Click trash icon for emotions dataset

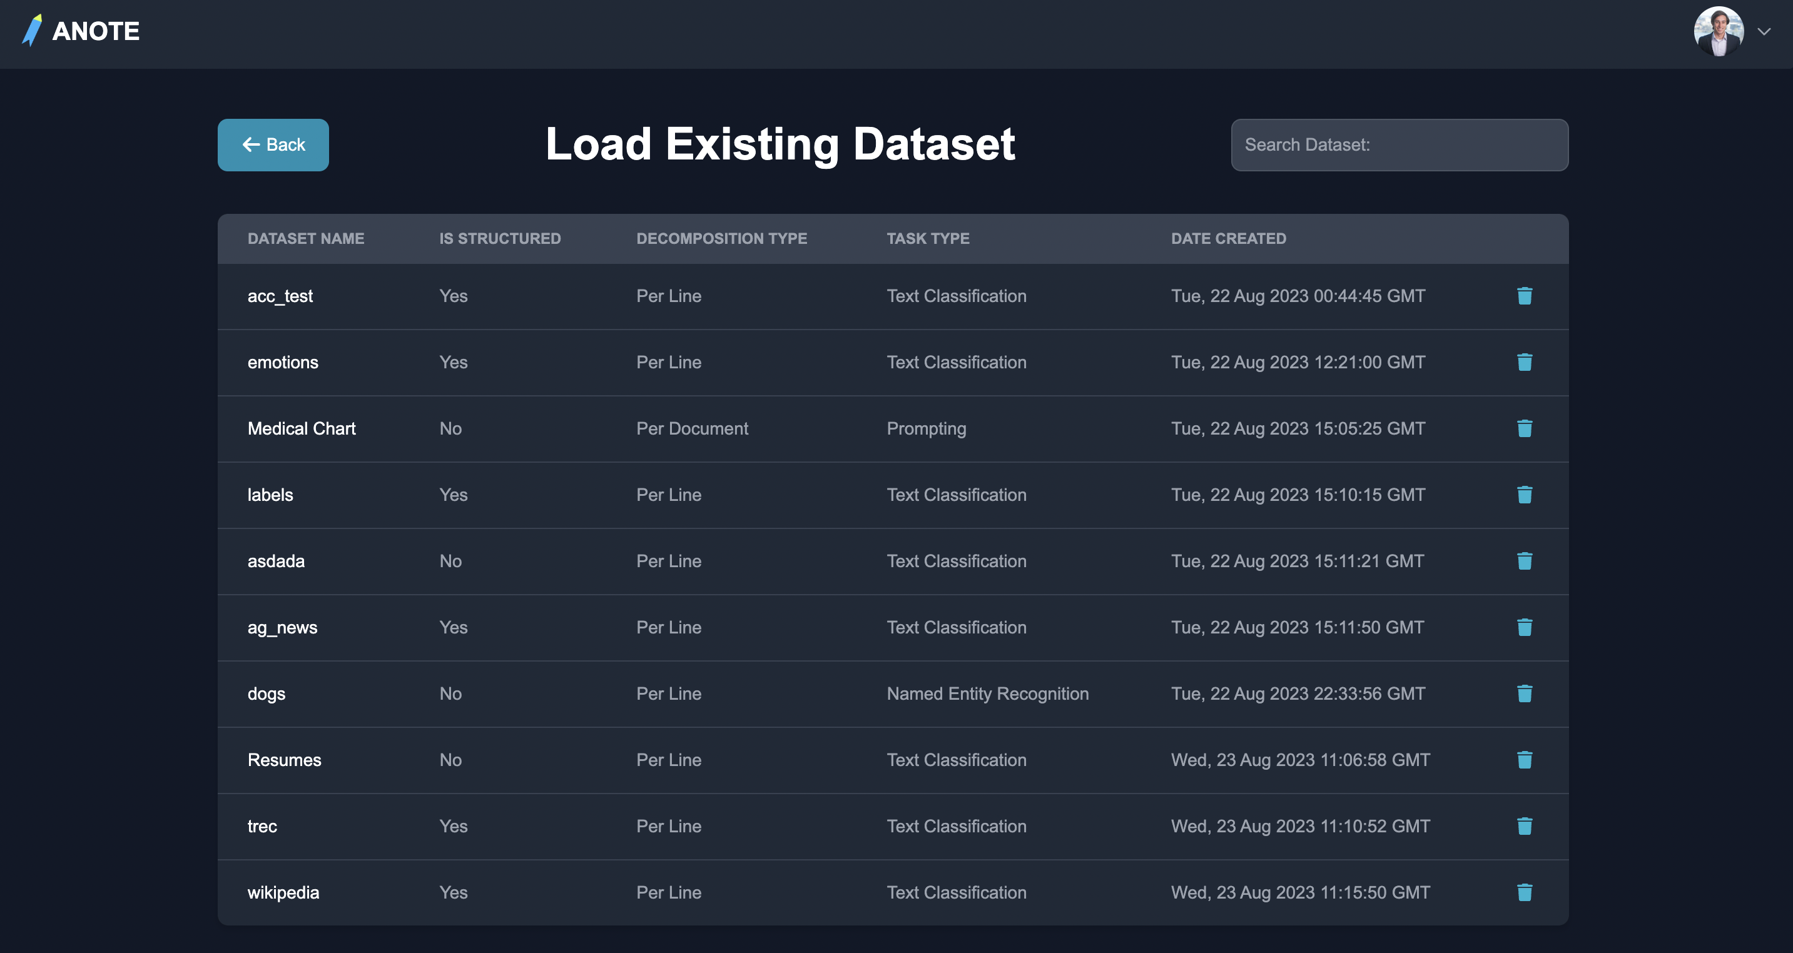[1525, 363]
